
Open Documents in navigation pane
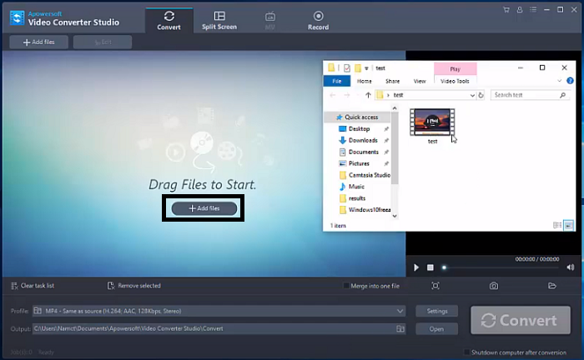363,152
